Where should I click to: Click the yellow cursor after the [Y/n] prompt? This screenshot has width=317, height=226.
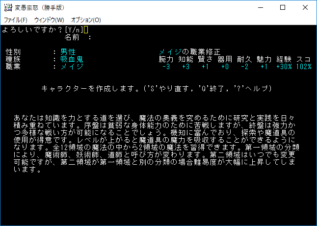point(86,29)
